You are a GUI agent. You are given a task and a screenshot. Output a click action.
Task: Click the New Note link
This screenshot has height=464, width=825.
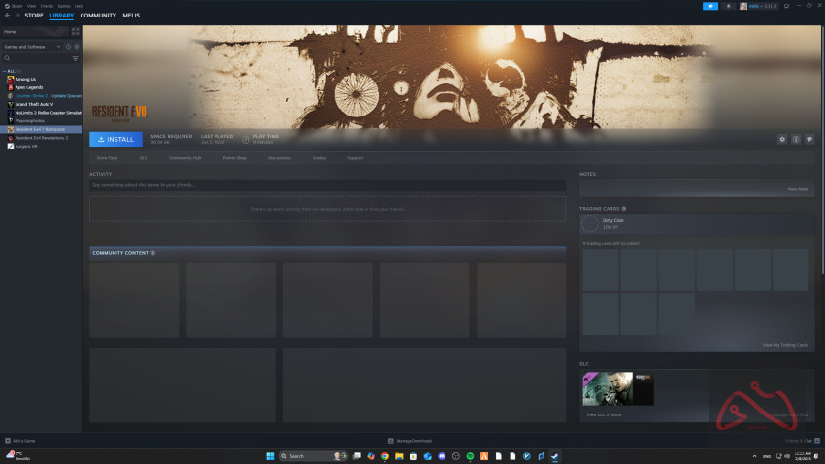(797, 189)
